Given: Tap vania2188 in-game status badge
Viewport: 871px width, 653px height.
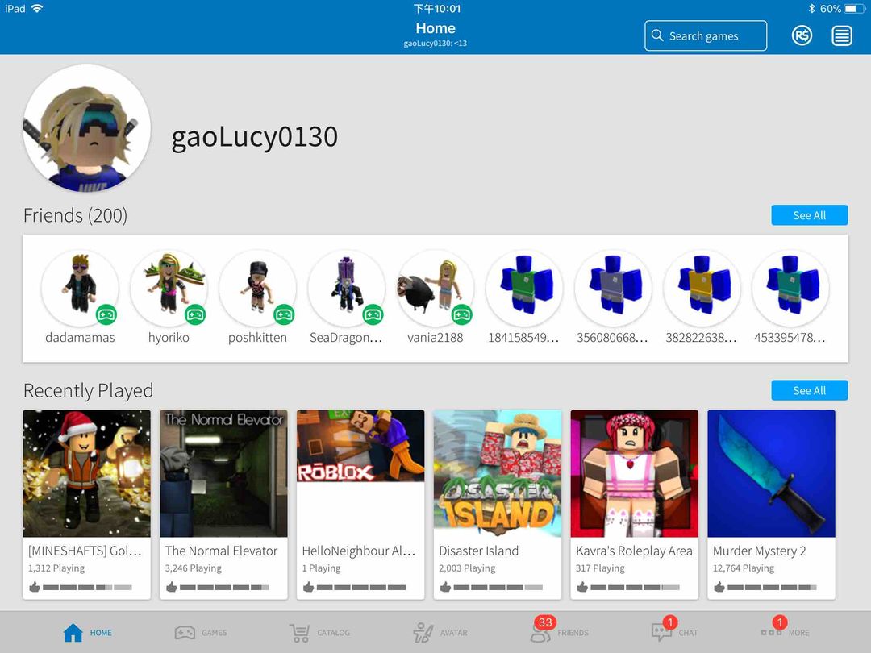Looking at the screenshot, I should click(x=461, y=315).
